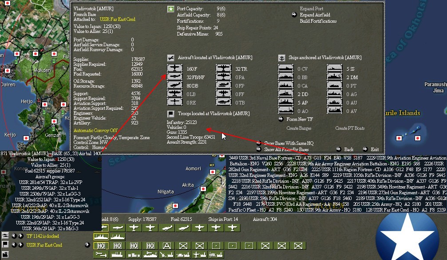447x260 pixels.
Task: Select the highlighted HQ unit icon in the bottom bar
Action: tap(101, 245)
